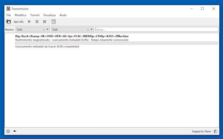Select the Big Buck Bunny torrent title
The image size is (223, 139).
pos(72,36)
